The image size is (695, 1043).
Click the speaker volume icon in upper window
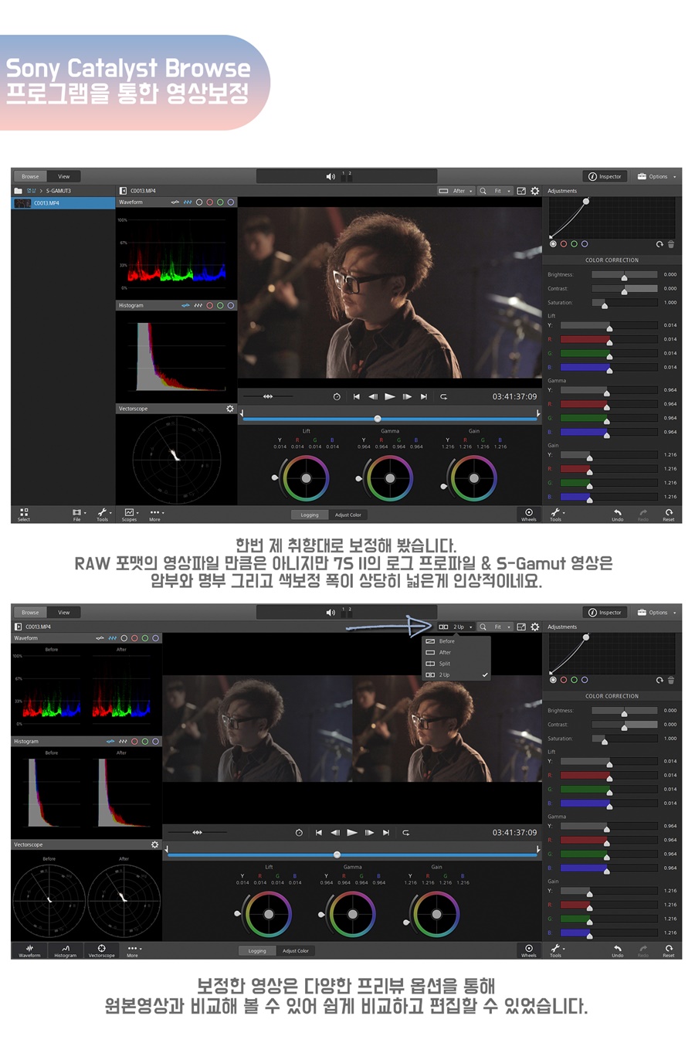(x=331, y=177)
